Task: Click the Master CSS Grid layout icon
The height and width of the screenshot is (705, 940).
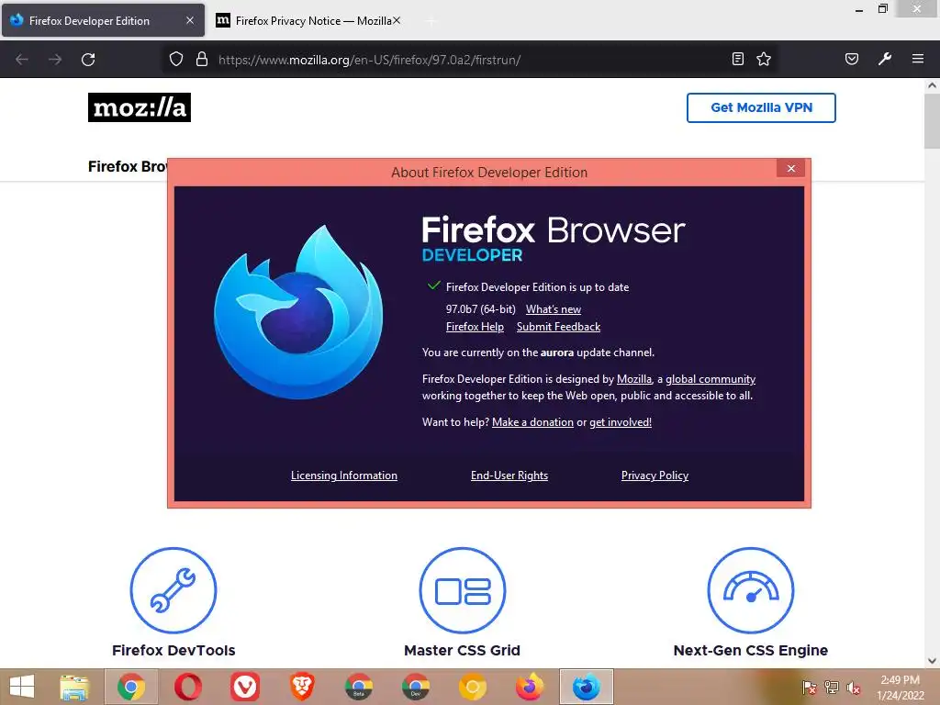Action: coord(463,590)
